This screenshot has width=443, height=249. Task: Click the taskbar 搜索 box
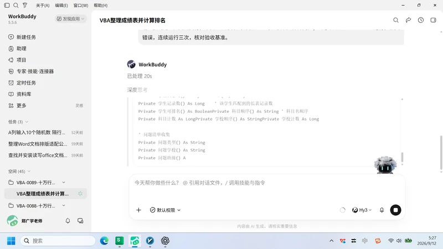(58, 241)
